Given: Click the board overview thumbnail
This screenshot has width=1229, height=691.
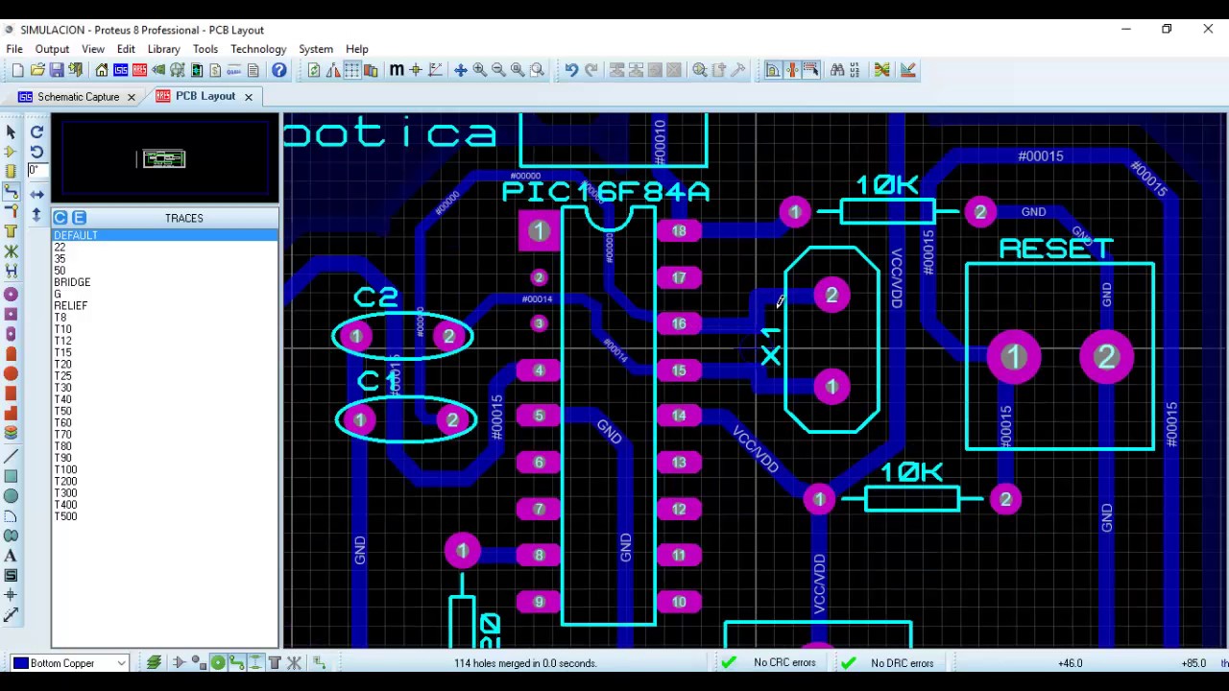Looking at the screenshot, I should tap(164, 158).
